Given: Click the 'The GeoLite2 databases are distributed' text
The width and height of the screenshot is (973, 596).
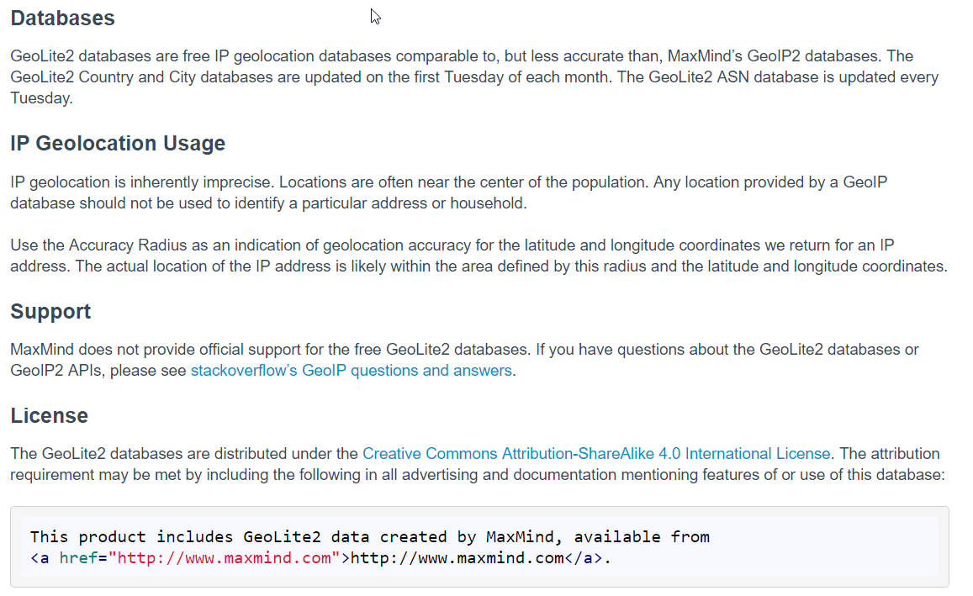Looking at the screenshot, I should tap(185, 454).
